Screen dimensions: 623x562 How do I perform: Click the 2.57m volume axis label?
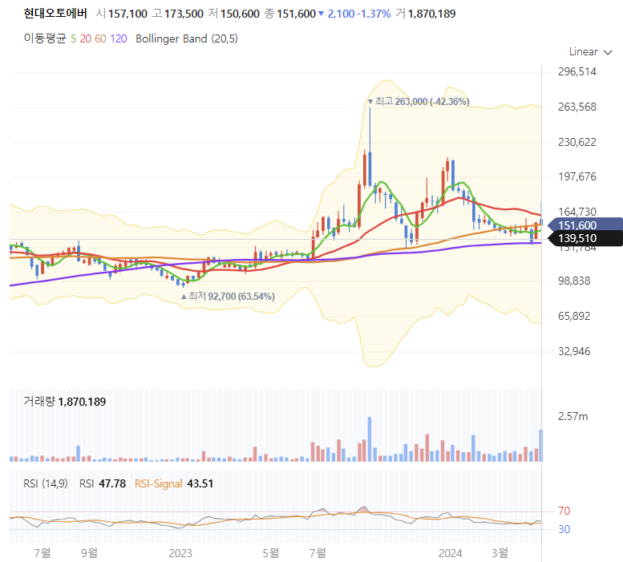coord(572,417)
